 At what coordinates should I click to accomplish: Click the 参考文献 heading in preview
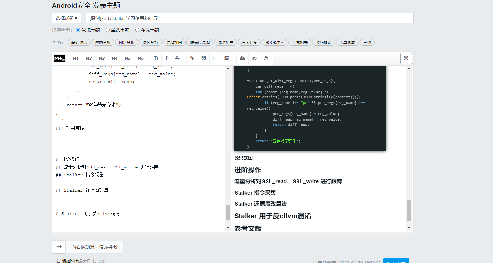248,228
